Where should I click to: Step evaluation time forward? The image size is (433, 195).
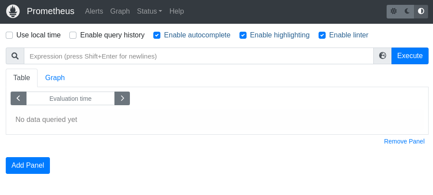click(x=122, y=99)
